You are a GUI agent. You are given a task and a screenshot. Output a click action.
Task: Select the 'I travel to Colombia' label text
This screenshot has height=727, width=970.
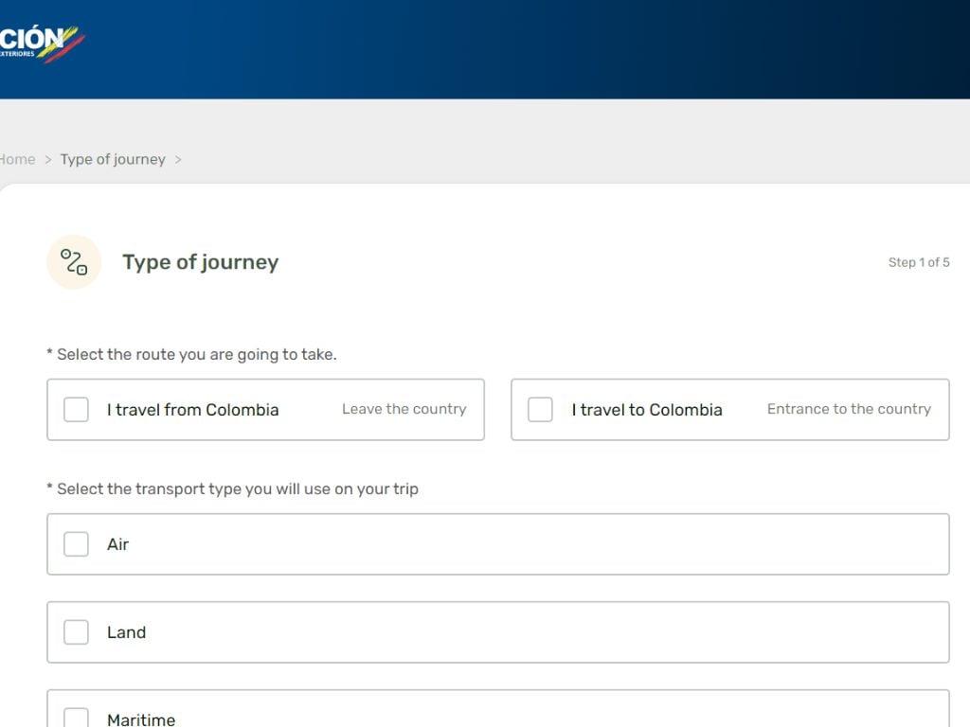(x=647, y=410)
